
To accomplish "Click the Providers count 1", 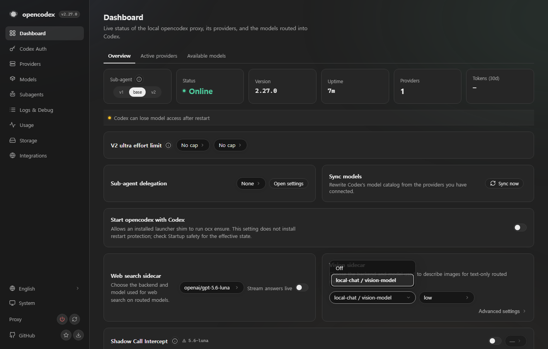I will 402,91.
